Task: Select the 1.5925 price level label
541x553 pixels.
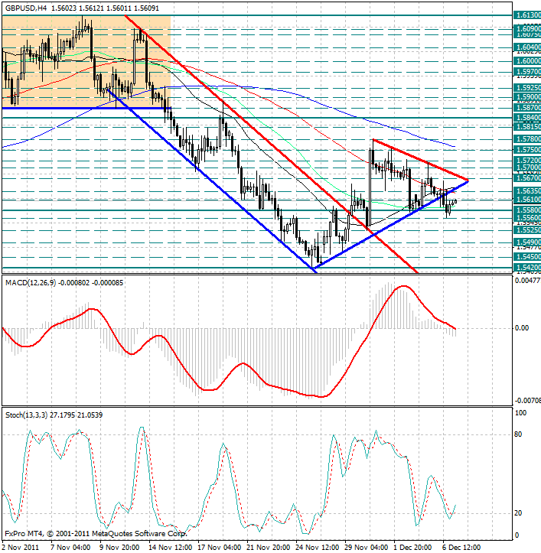Action: pyautogui.click(x=527, y=87)
